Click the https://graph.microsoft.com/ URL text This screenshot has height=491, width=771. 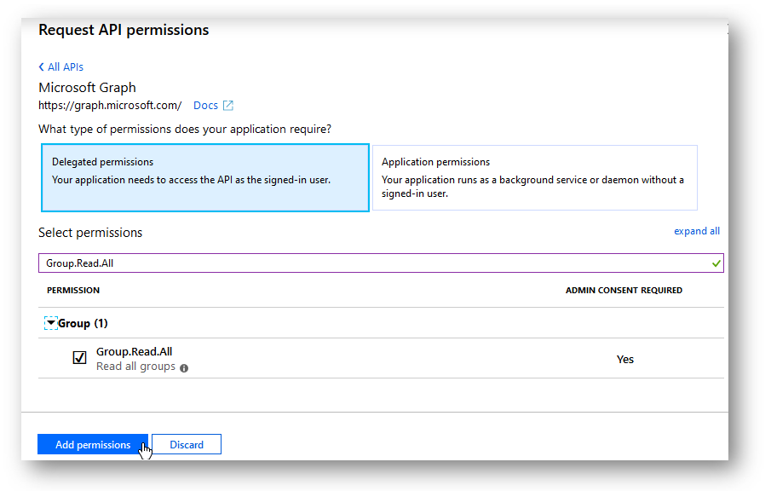click(110, 106)
